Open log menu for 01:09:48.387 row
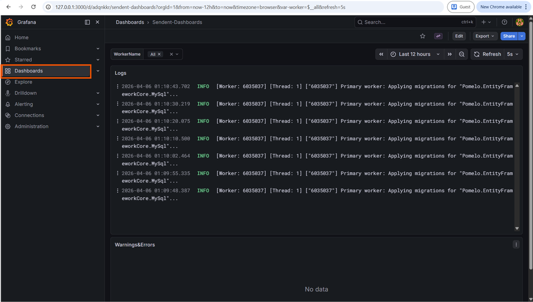 click(118, 191)
